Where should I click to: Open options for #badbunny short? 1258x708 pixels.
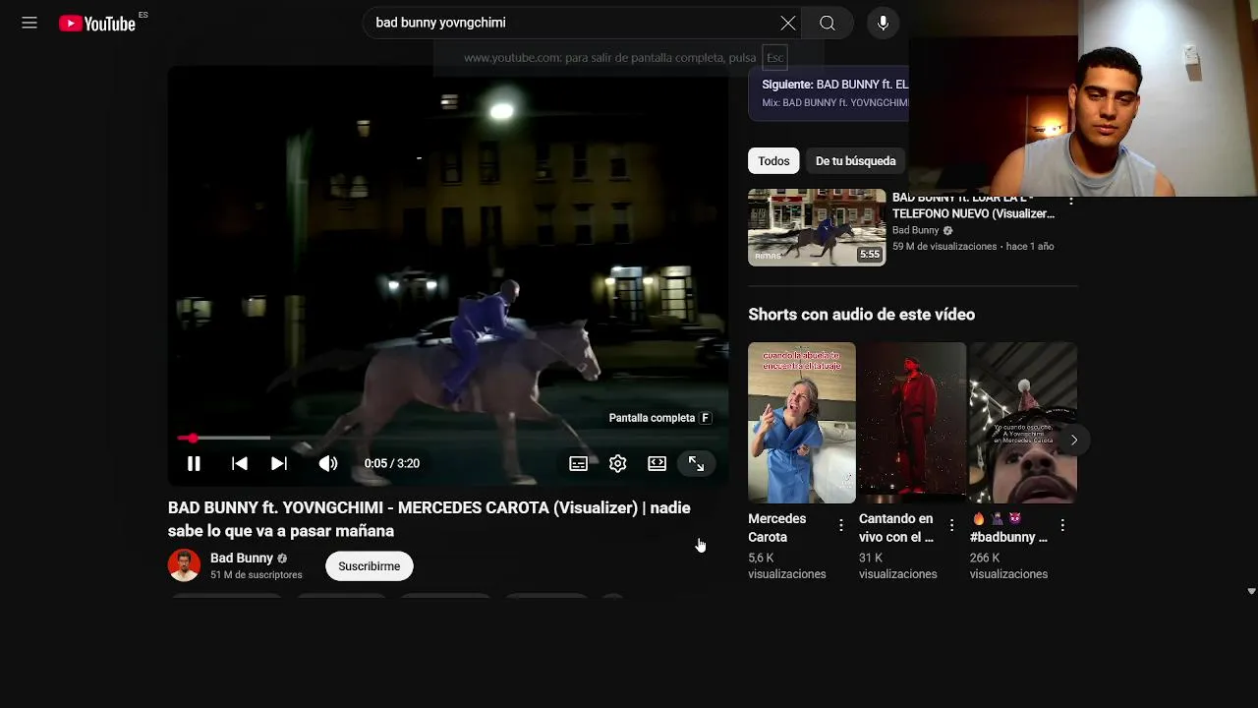click(x=1062, y=526)
